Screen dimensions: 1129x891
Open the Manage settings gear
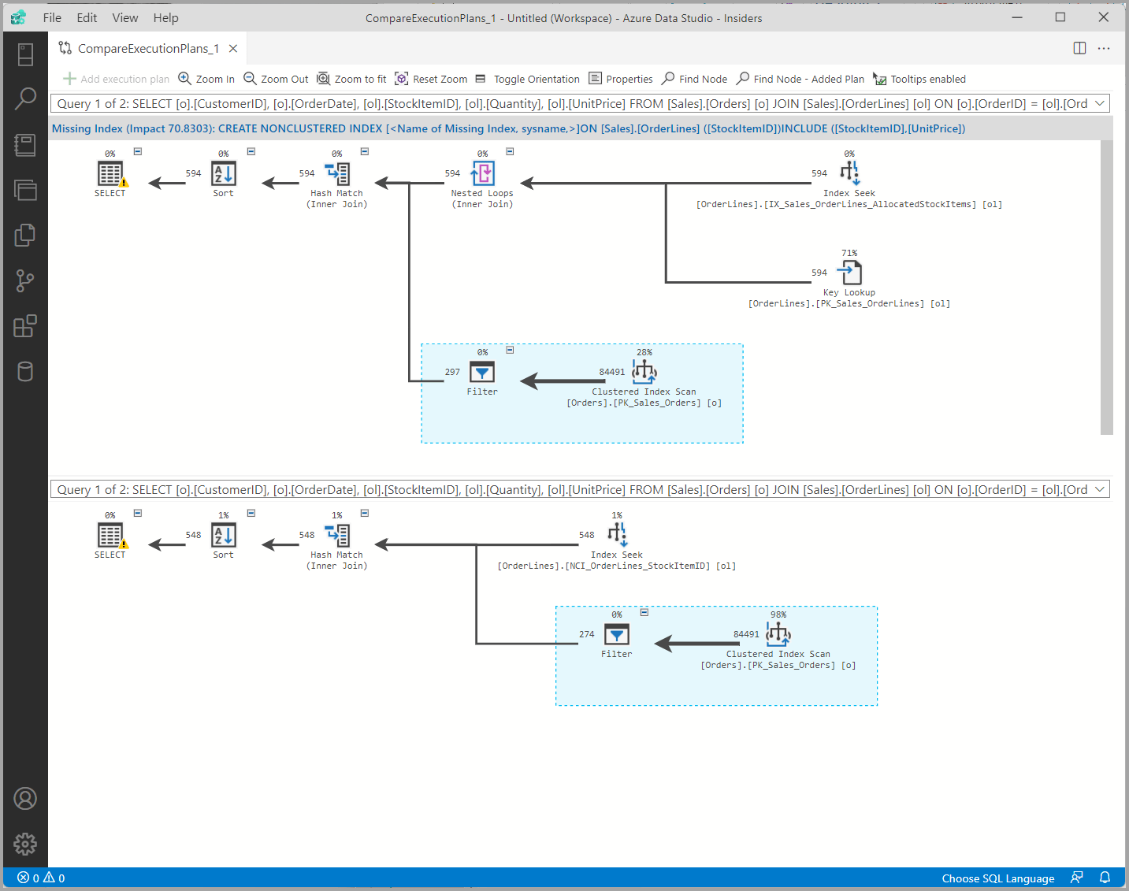pos(25,844)
